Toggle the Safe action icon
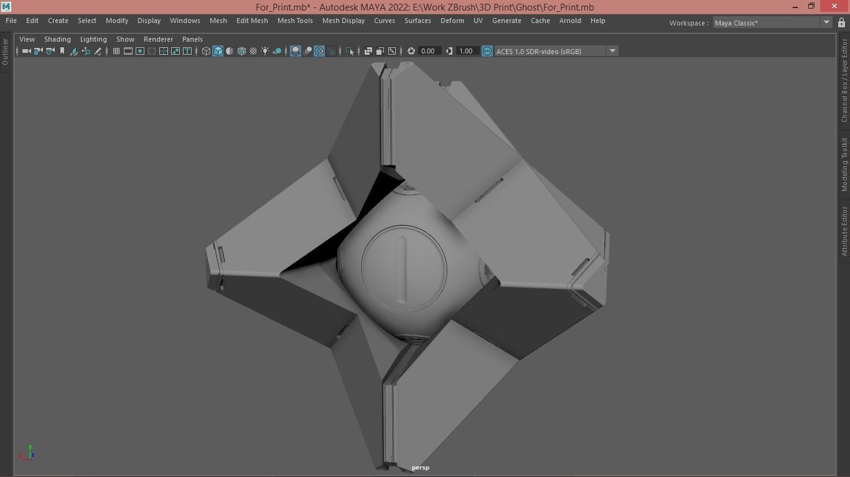850x477 pixels. click(x=175, y=51)
